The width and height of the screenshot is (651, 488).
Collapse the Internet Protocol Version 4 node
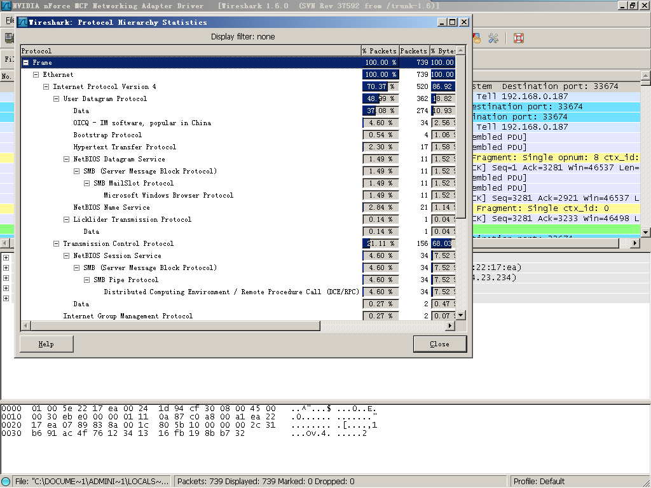click(x=46, y=86)
